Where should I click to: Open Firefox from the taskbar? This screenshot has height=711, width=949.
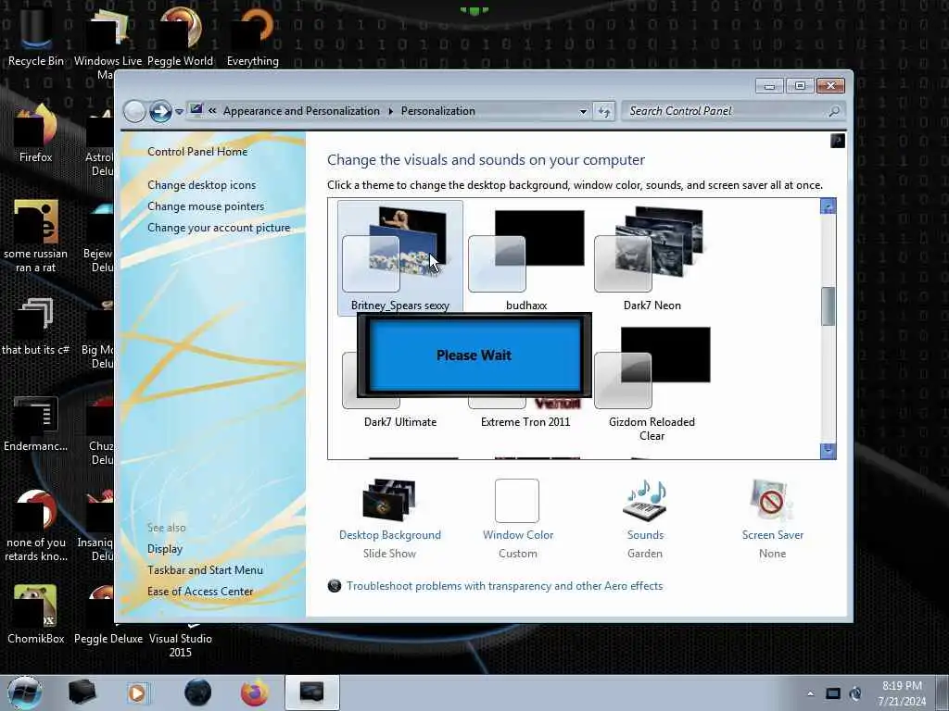point(255,692)
